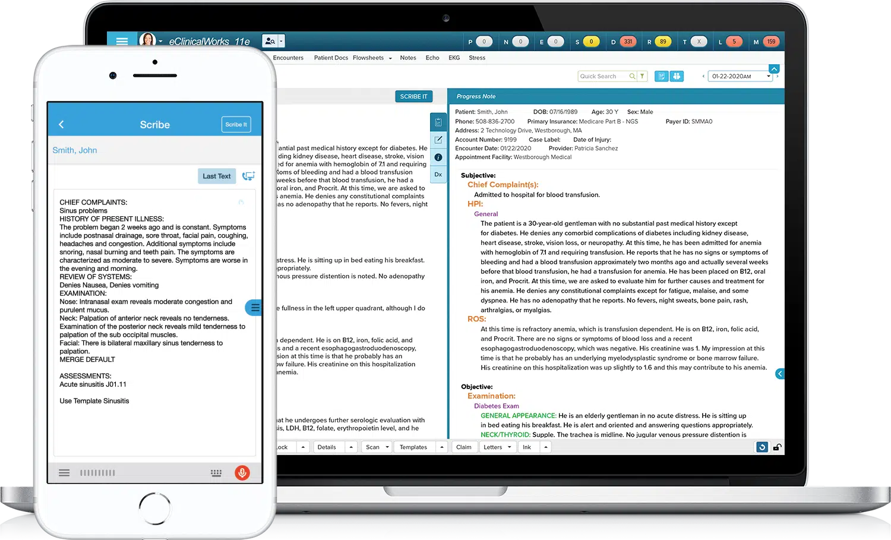
Task: Click the N counter badge showing 0
Action: click(520, 42)
